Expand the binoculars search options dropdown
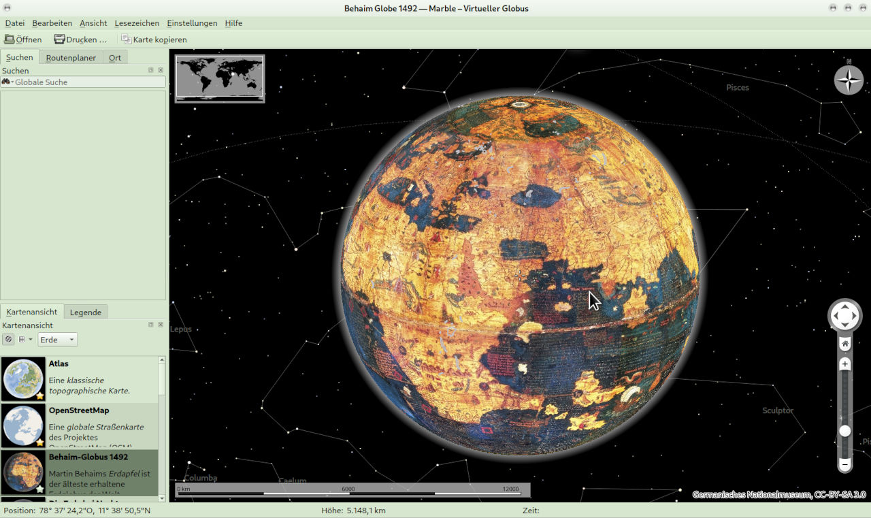 pyautogui.click(x=7, y=82)
